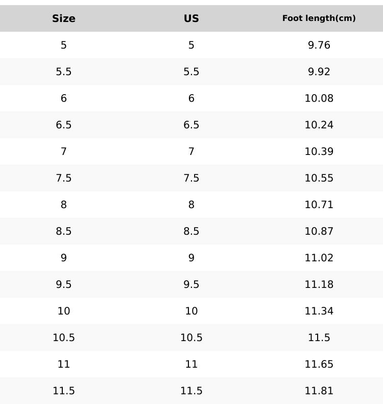This screenshot has height=404, width=383.
Task: Click the Size column header
Action: pyautogui.click(x=64, y=18)
